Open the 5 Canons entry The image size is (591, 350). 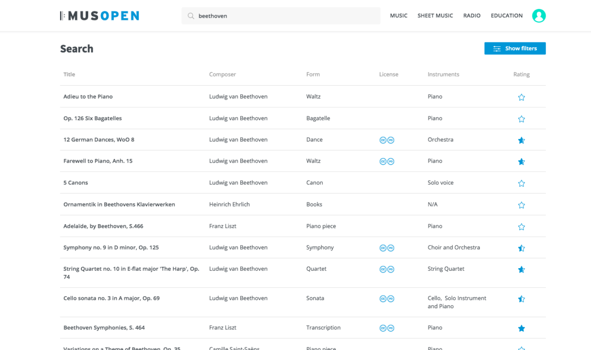(x=76, y=182)
